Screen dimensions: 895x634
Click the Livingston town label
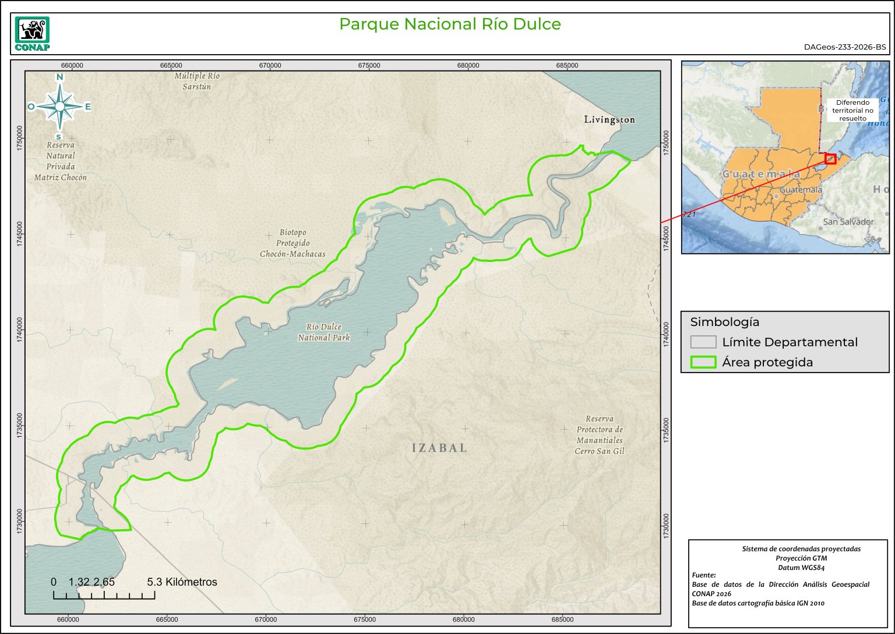tap(609, 119)
